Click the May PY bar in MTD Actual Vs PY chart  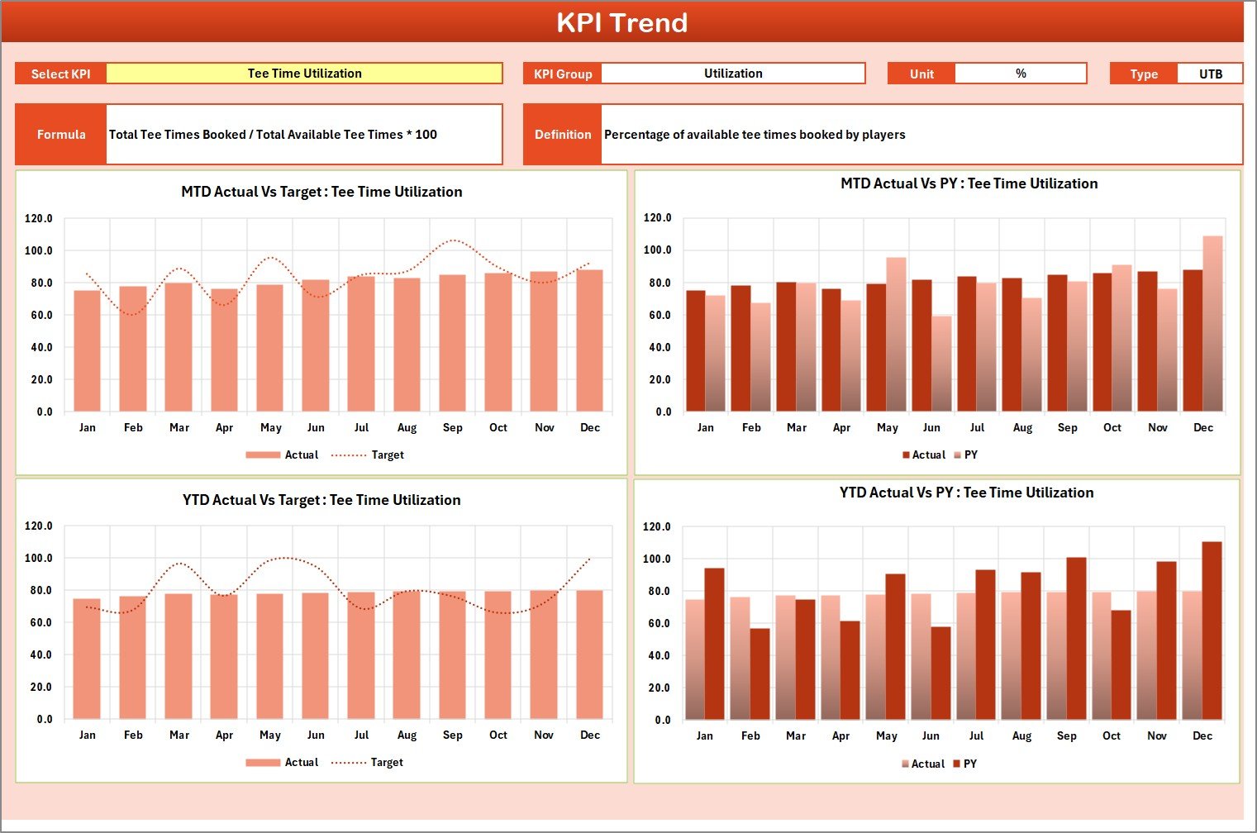click(895, 347)
